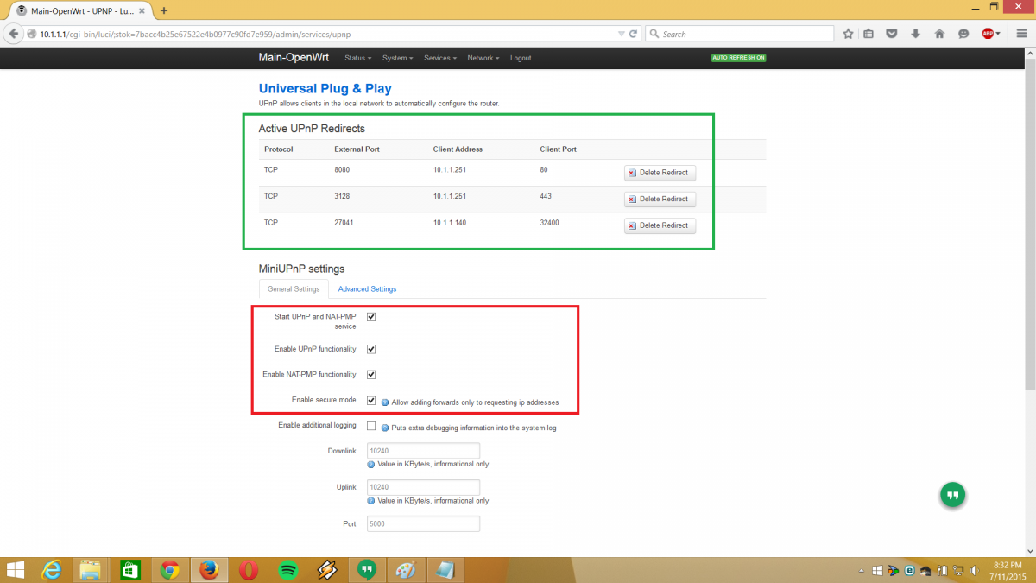The image size is (1036, 583).
Task: Click the Logout link
Action: click(x=521, y=58)
